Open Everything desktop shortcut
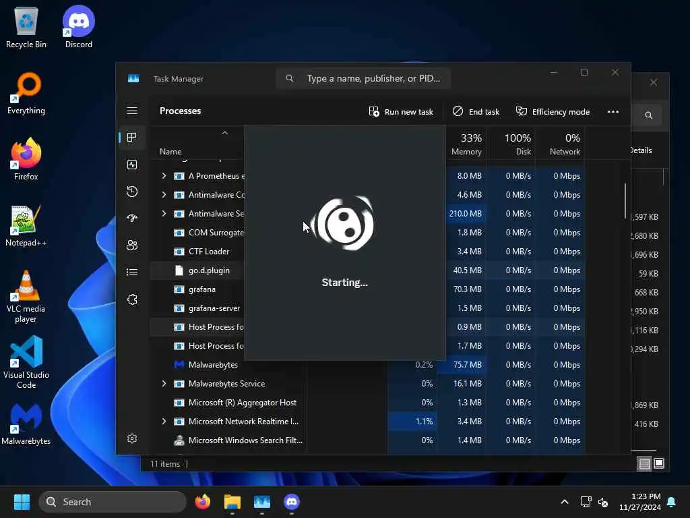 point(26,93)
